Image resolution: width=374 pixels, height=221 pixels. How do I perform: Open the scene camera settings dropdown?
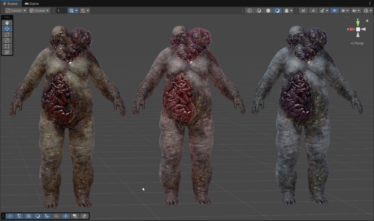click(356, 11)
